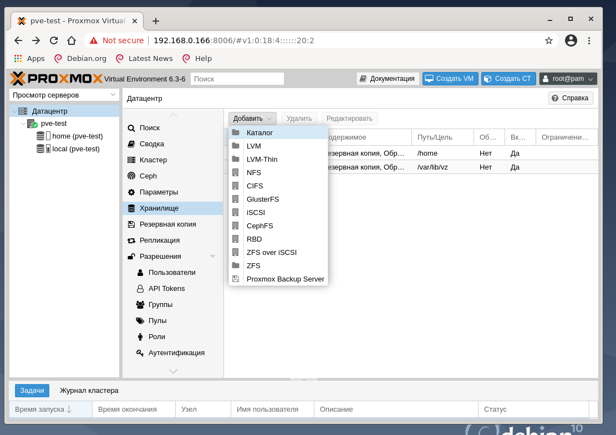Open the Справка help button

click(571, 98)
